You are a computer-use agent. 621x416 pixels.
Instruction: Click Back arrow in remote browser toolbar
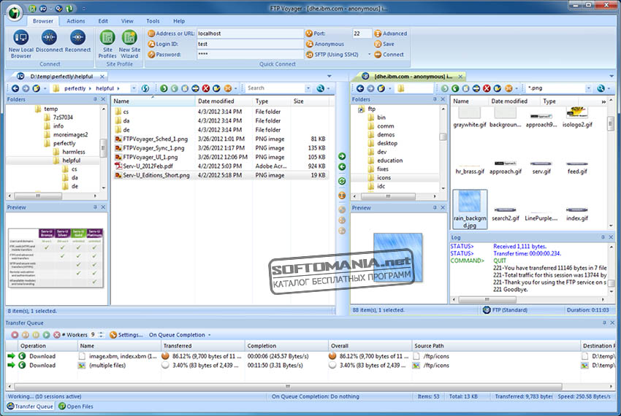point(360,88)
